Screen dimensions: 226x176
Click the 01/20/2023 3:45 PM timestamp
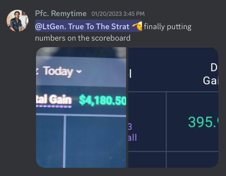point(118,14)
